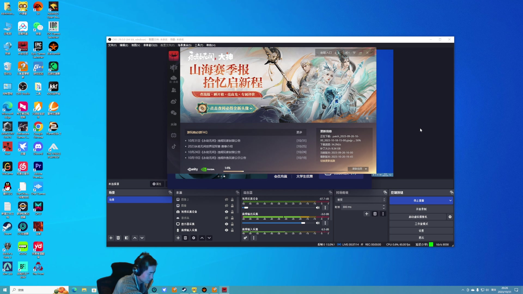Click 停止直播 to stop streaming

pos(419,201)
